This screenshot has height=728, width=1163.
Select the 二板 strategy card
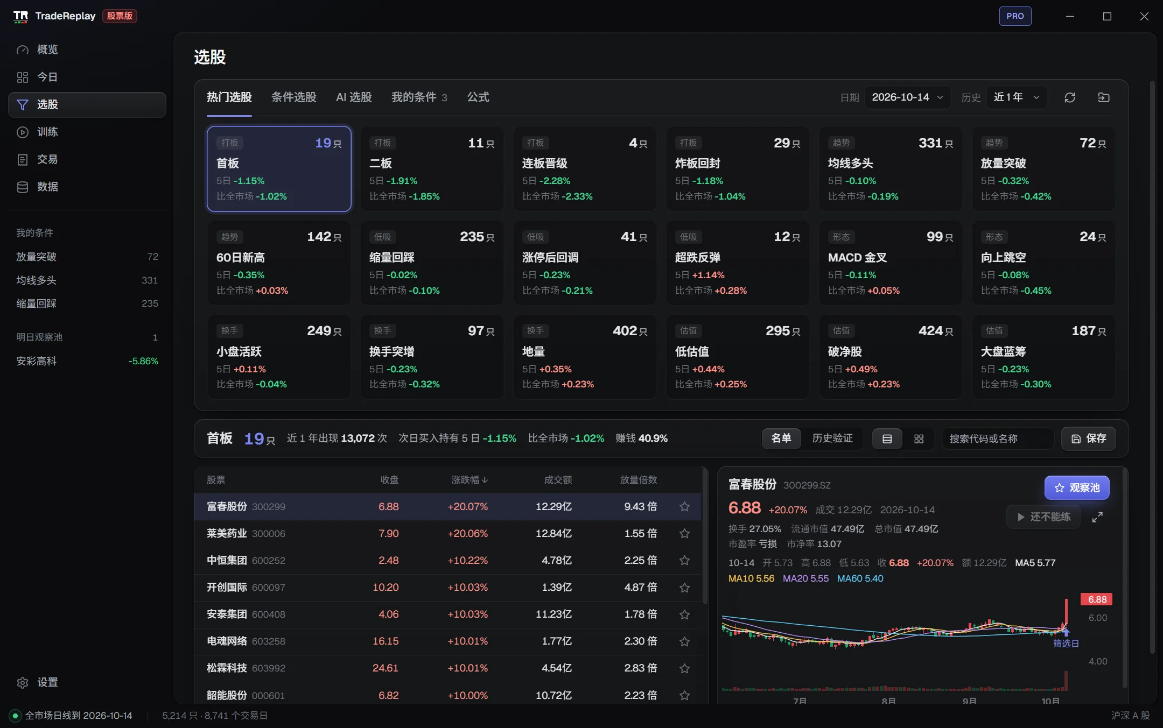[x=432, y=169]
